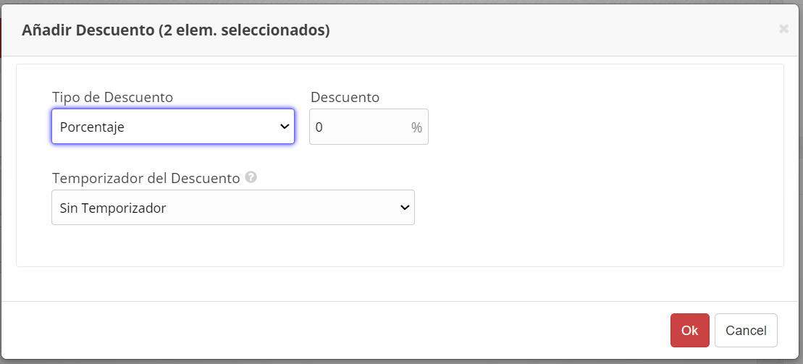
Task: Click the blank header area right of the title
Action: pos(553,30)
